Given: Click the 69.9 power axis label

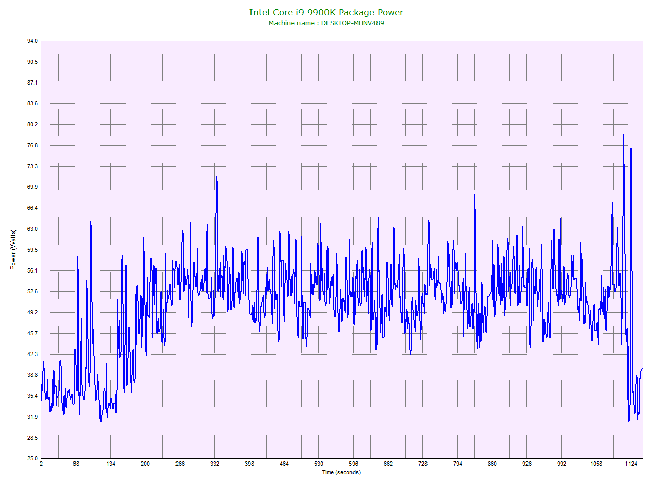Looking at the screenshot, I should [x=32, y=187].
